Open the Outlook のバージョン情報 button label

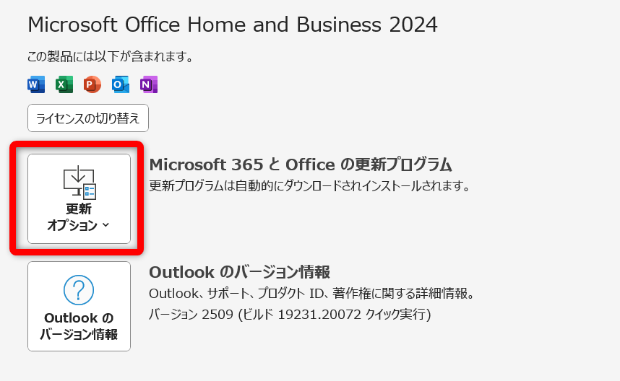coord(79,326)
